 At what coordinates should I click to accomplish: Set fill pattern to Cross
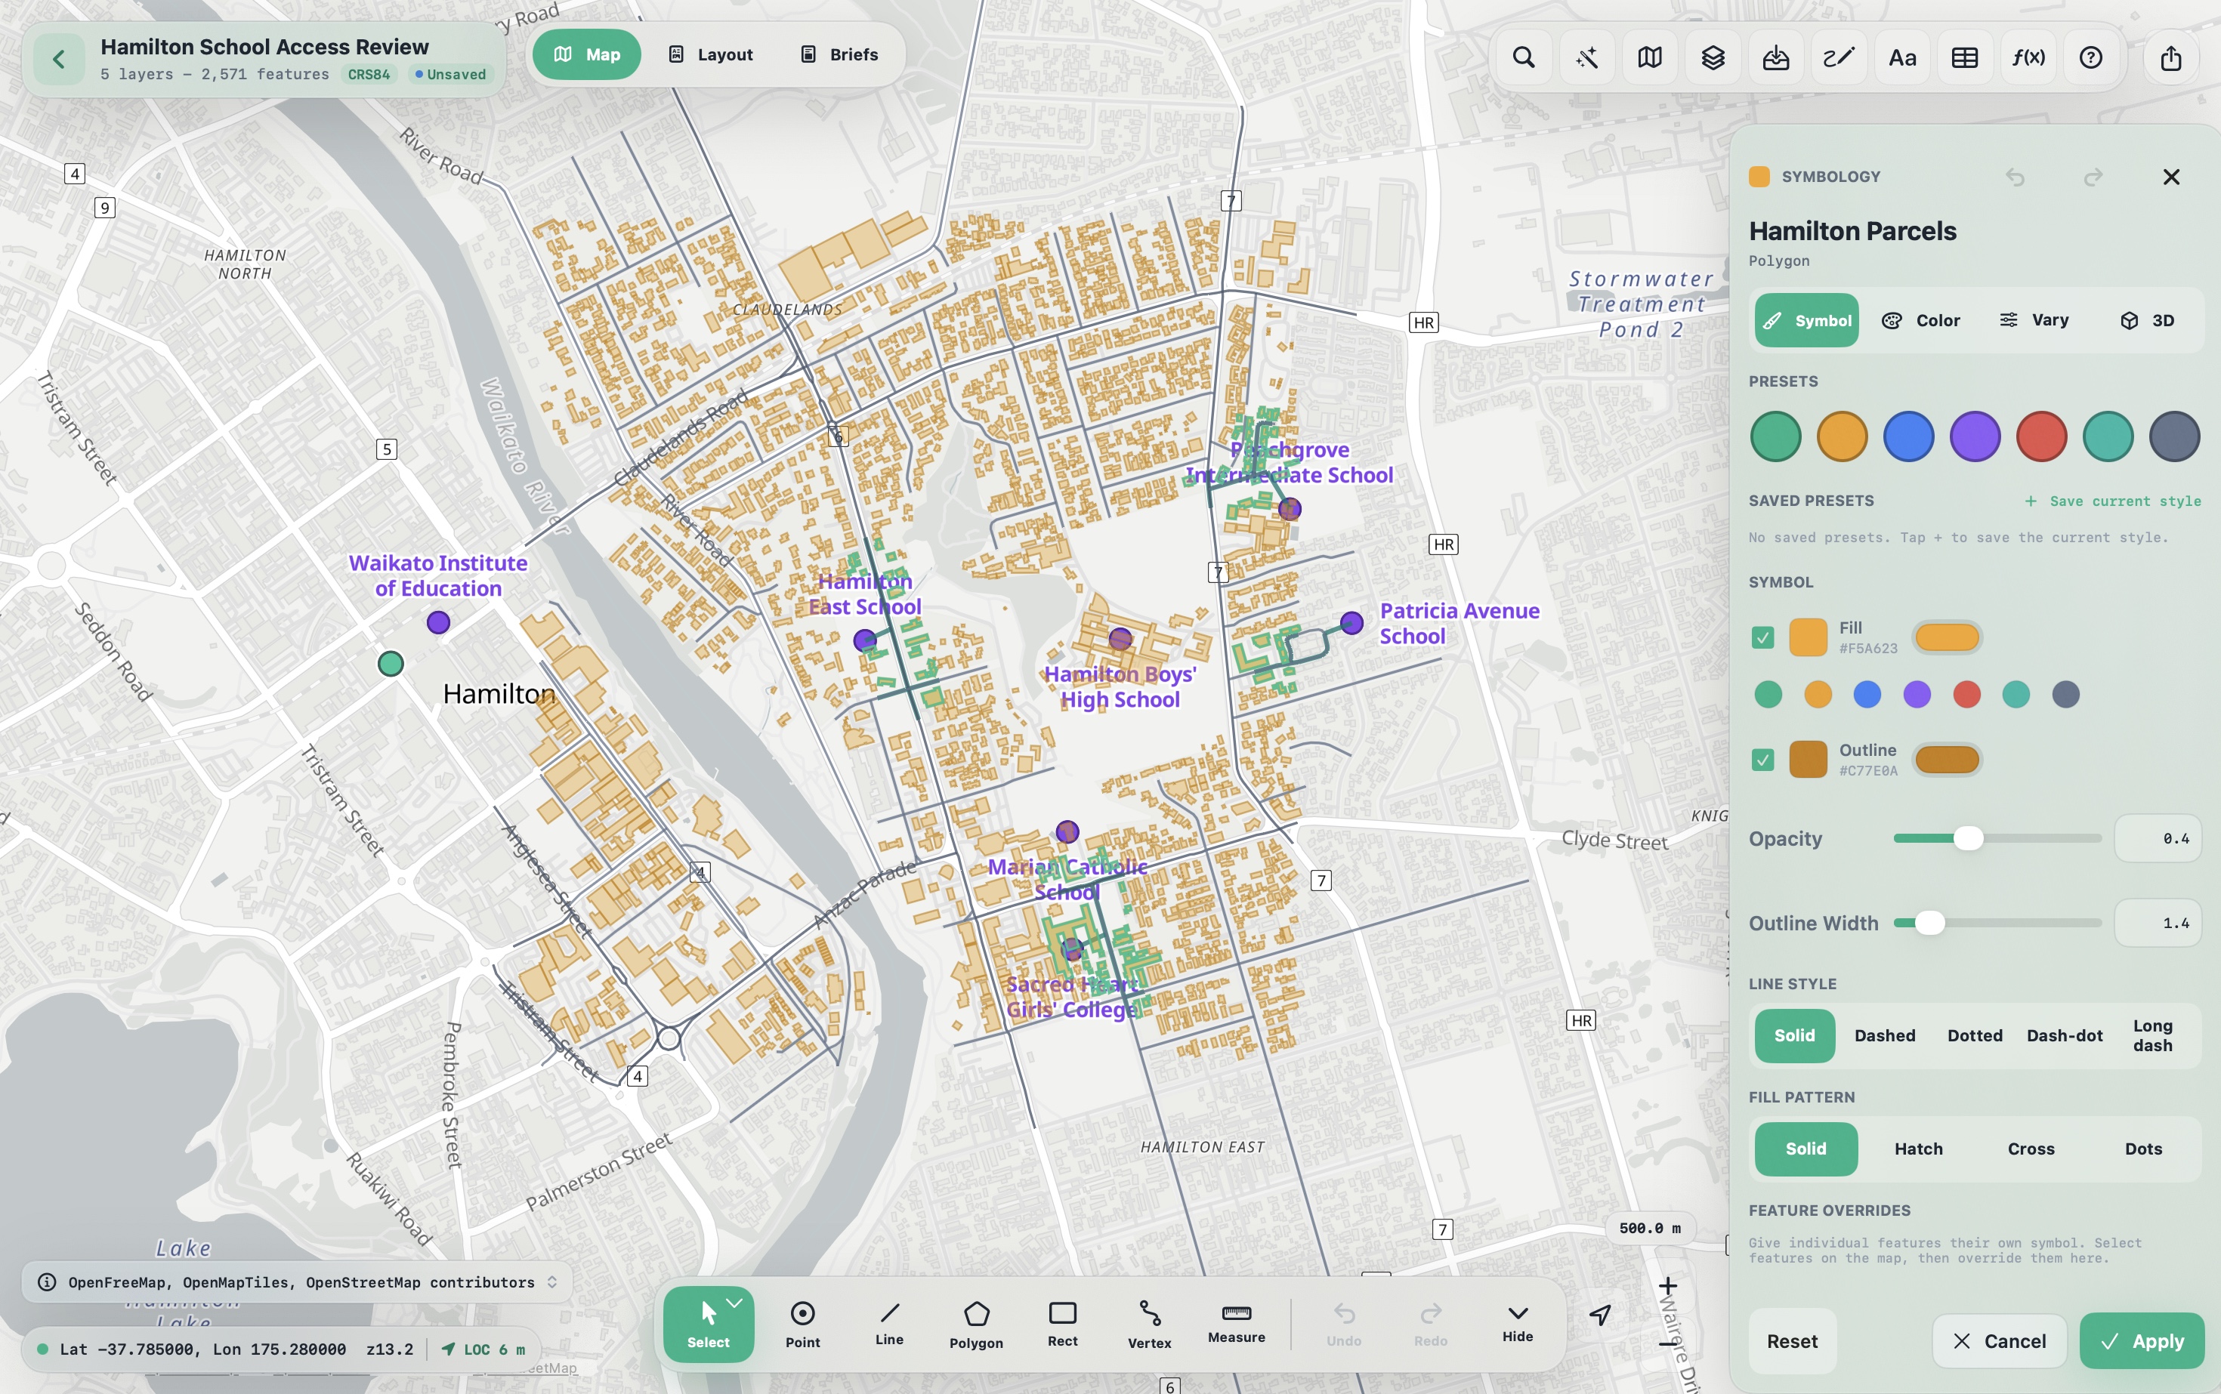(2031, 1149)
